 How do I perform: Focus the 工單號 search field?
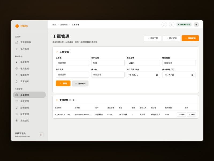point(72,63)
